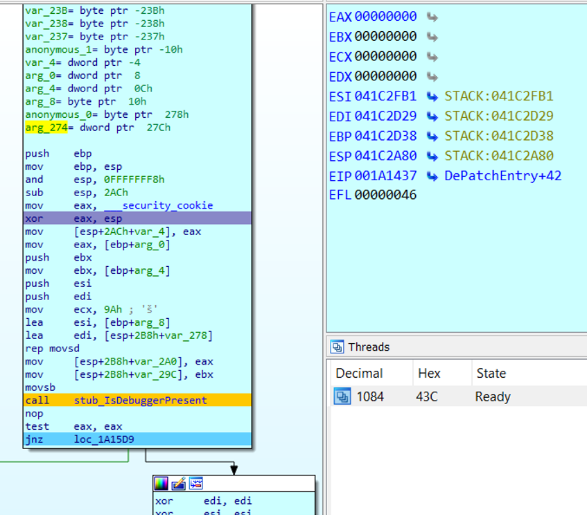Select the Threads panel title tab
Screen dimensions: 587x515
[369, 347]
